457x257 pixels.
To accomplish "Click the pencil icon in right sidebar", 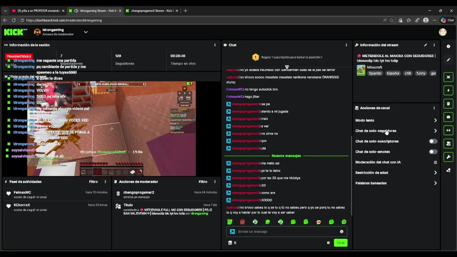I will tap(448, 60).
